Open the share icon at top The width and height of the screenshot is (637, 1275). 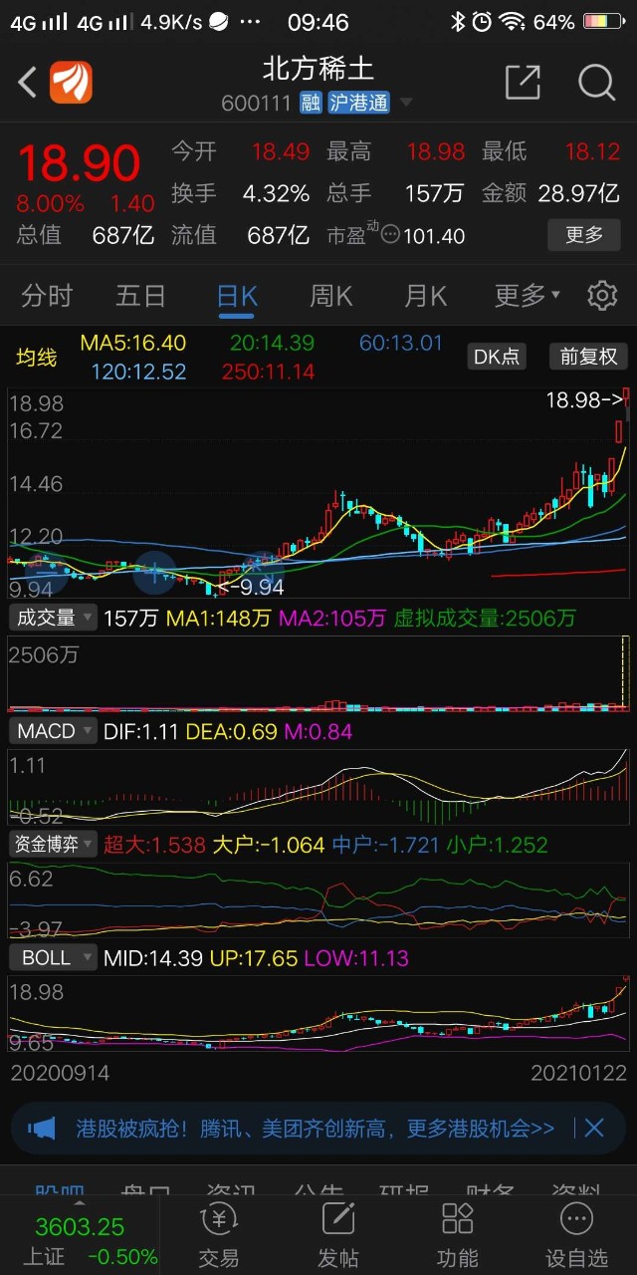[x=523, y=83]
